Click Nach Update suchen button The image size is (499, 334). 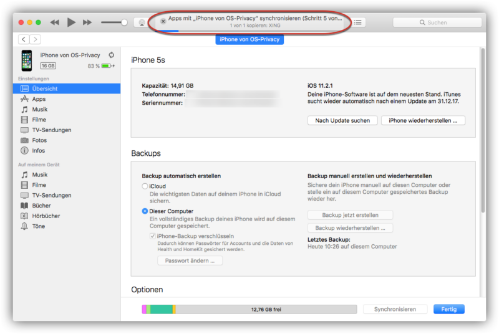[342, 120]
